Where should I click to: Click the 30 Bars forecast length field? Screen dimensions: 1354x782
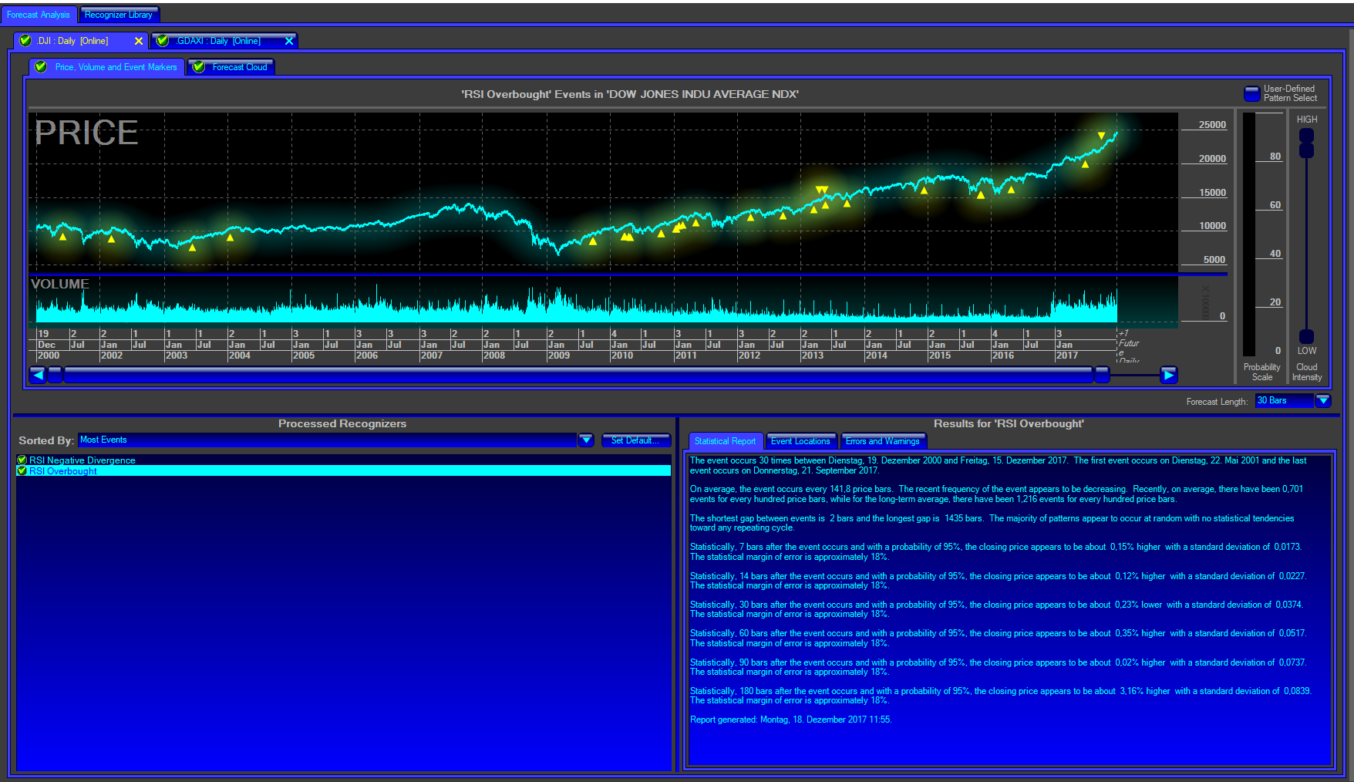[1285, 401]
